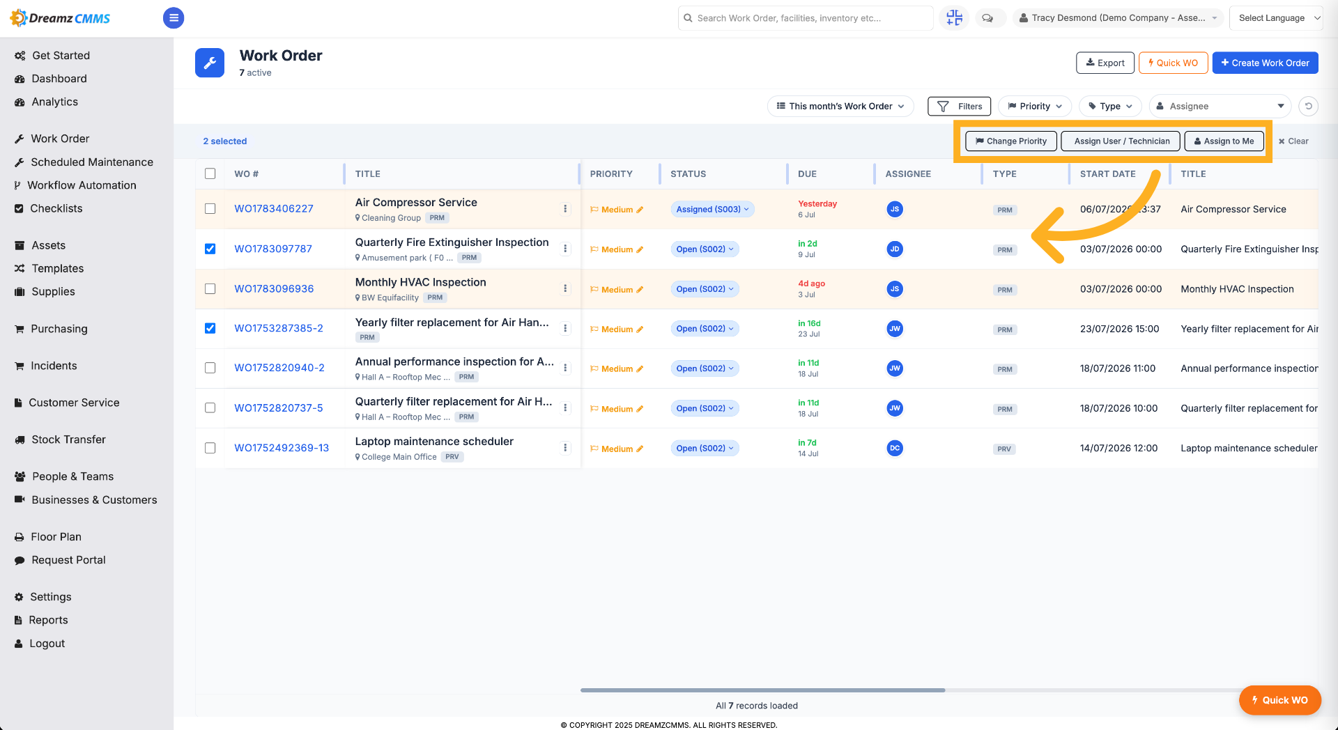Click JS assignee avatar for WO1783406227
Viewport: 1338px width, 730px height.
[895, 209]
